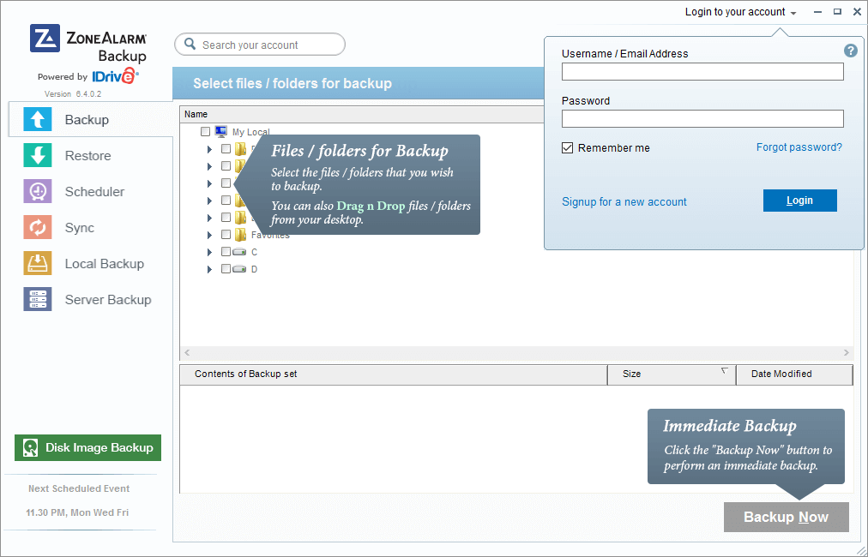868x557 pixels.
Task: Select the Local Backup drive icon
Action: point(38,264)
